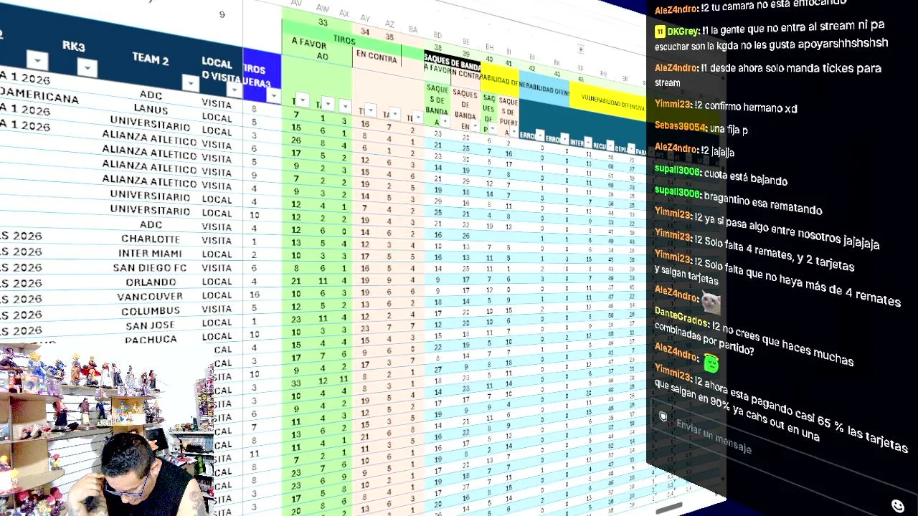Click the RK3 header label

click(x=74, y=46)
